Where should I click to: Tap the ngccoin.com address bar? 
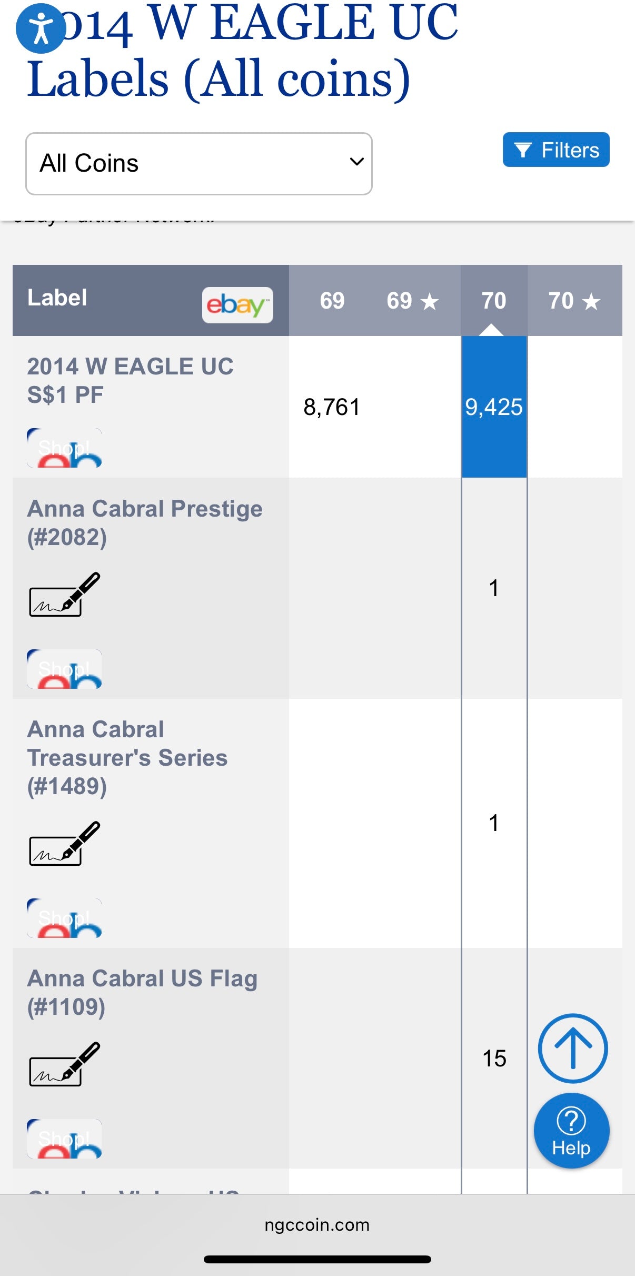click(x=317, y=1225)
